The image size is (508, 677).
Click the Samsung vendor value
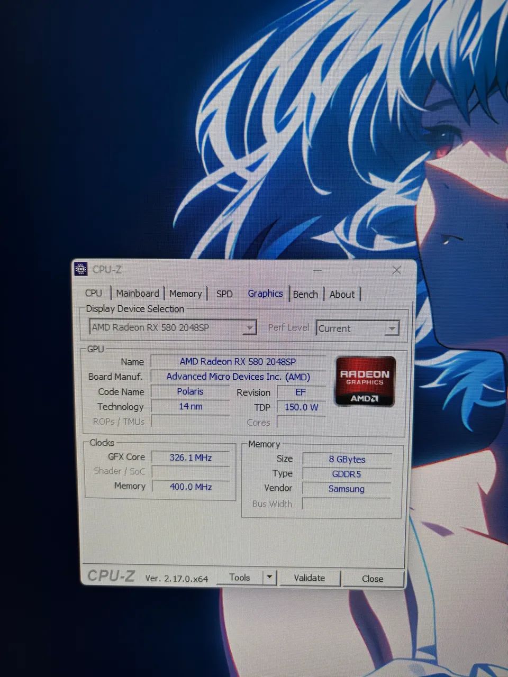tap(347, 489)
